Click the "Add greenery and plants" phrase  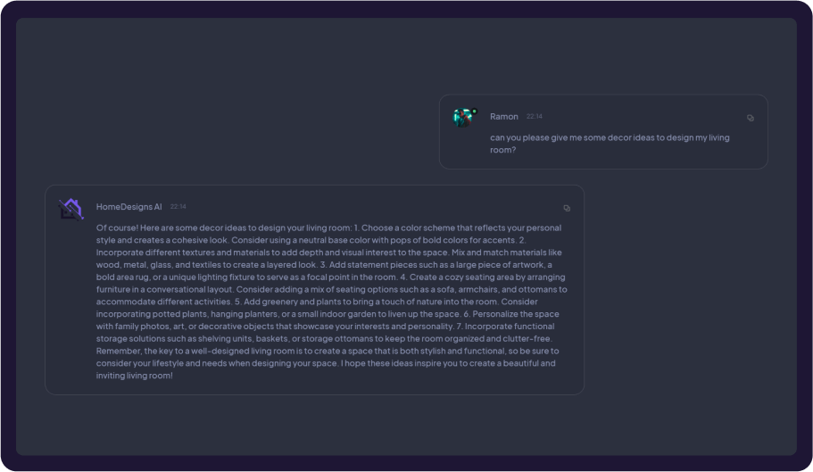tap(284, 302)
